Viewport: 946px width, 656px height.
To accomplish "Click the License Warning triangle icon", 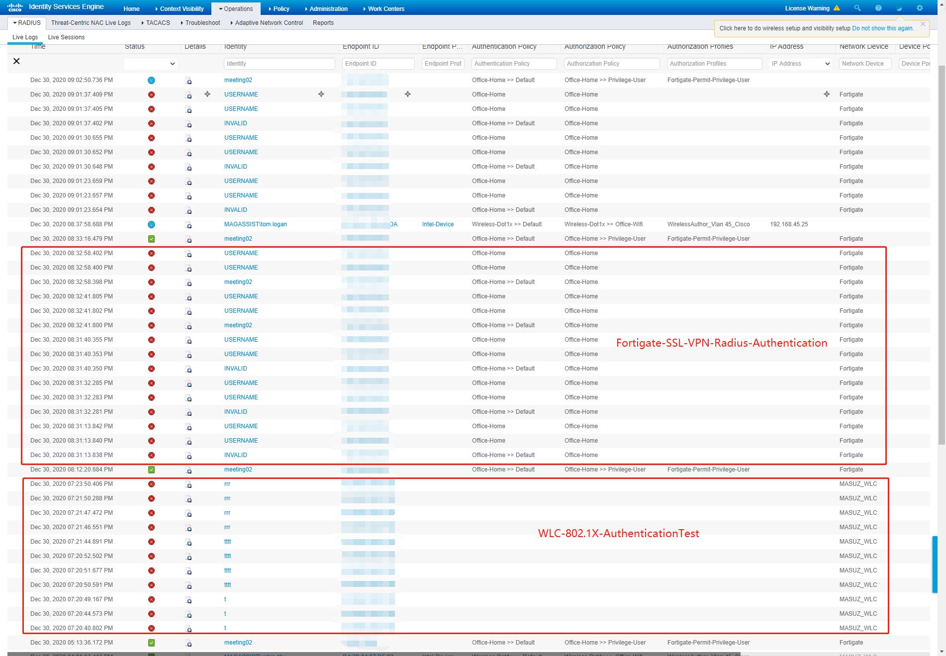I will coord(837,8).
